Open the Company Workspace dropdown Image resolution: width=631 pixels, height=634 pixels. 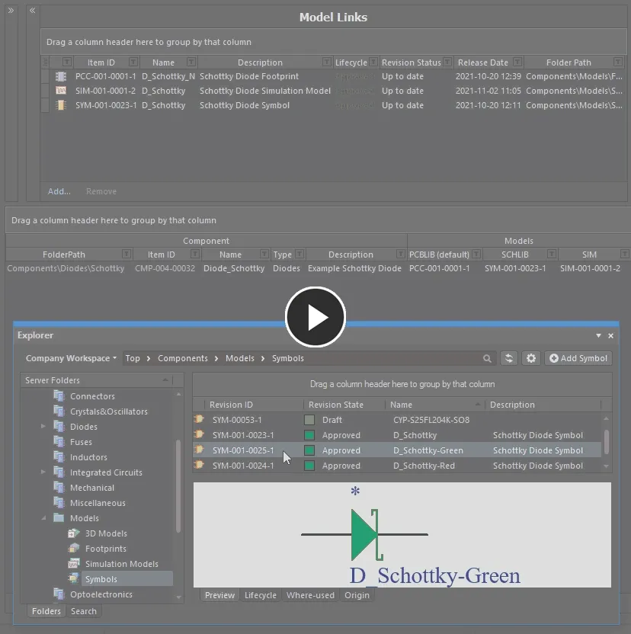pos(71,358)
